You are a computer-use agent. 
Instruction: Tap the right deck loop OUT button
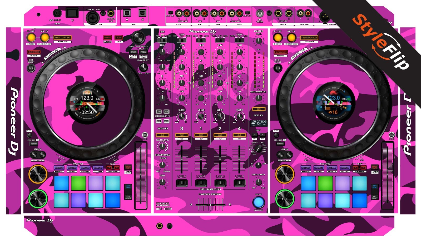[291, 38]
